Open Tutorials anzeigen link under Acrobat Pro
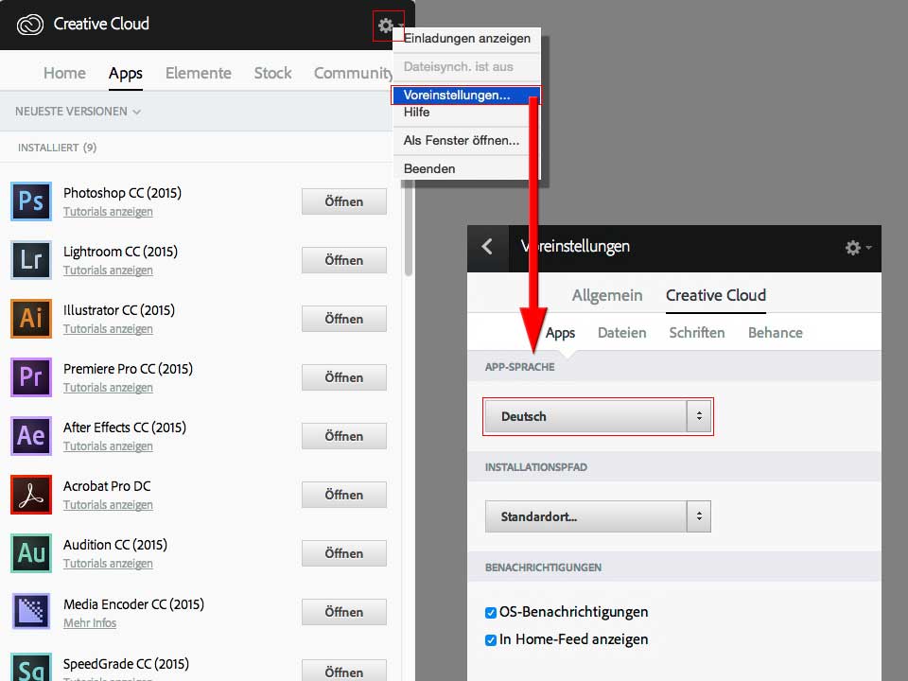This screenshot has height=681, width=908. tap(108, 505)
